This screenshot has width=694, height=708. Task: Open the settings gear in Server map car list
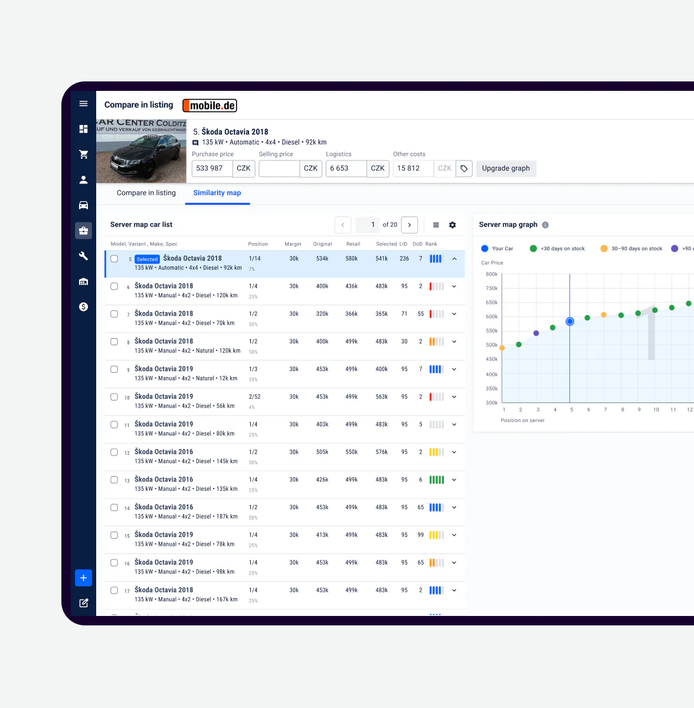(453, 225)
